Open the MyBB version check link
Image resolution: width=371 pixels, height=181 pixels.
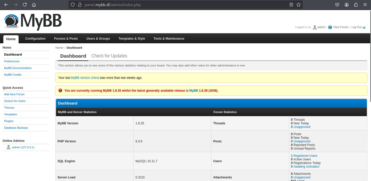tap(85, 77)
